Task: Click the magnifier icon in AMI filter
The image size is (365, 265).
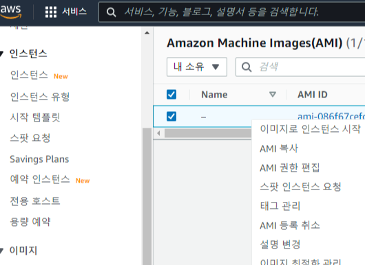Action: pos(247,67)
